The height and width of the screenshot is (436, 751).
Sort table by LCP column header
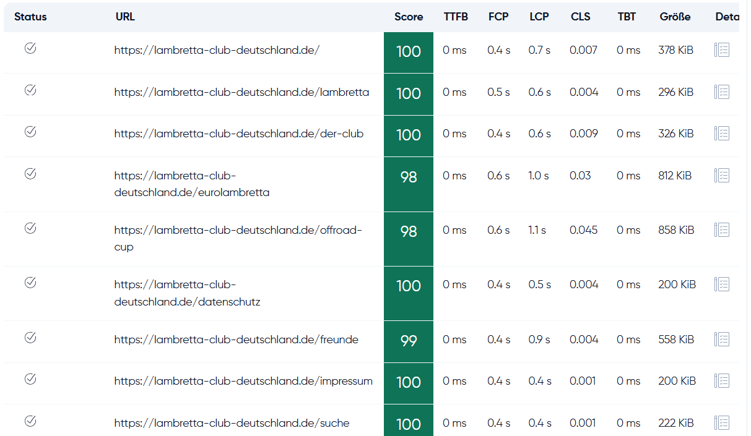pos(539,17)
